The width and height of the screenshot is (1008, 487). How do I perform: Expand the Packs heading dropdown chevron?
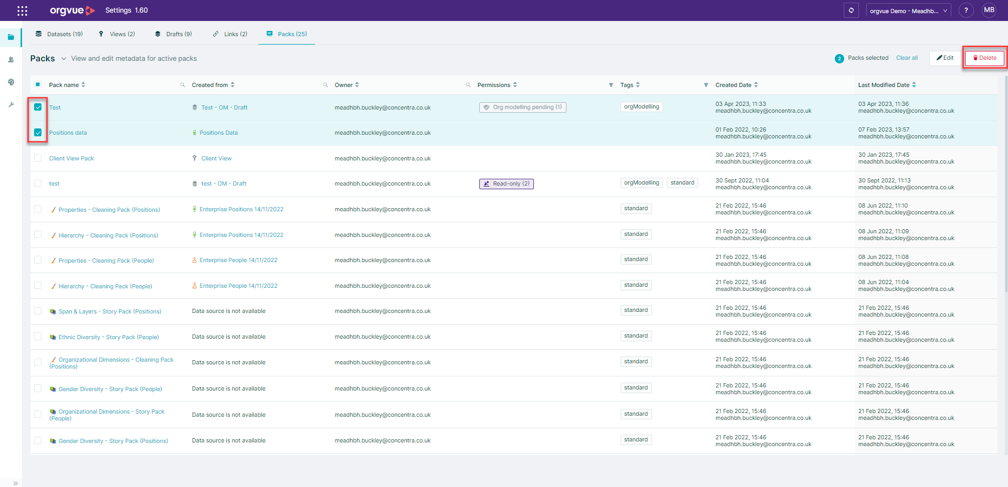coord(64,59)
